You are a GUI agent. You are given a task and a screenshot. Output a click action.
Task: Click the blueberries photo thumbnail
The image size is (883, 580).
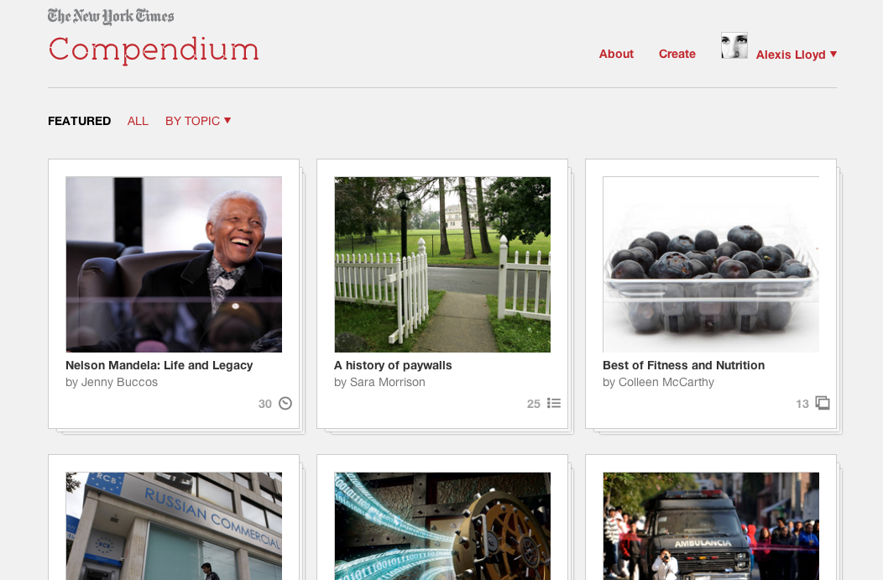tap(711, 264)
